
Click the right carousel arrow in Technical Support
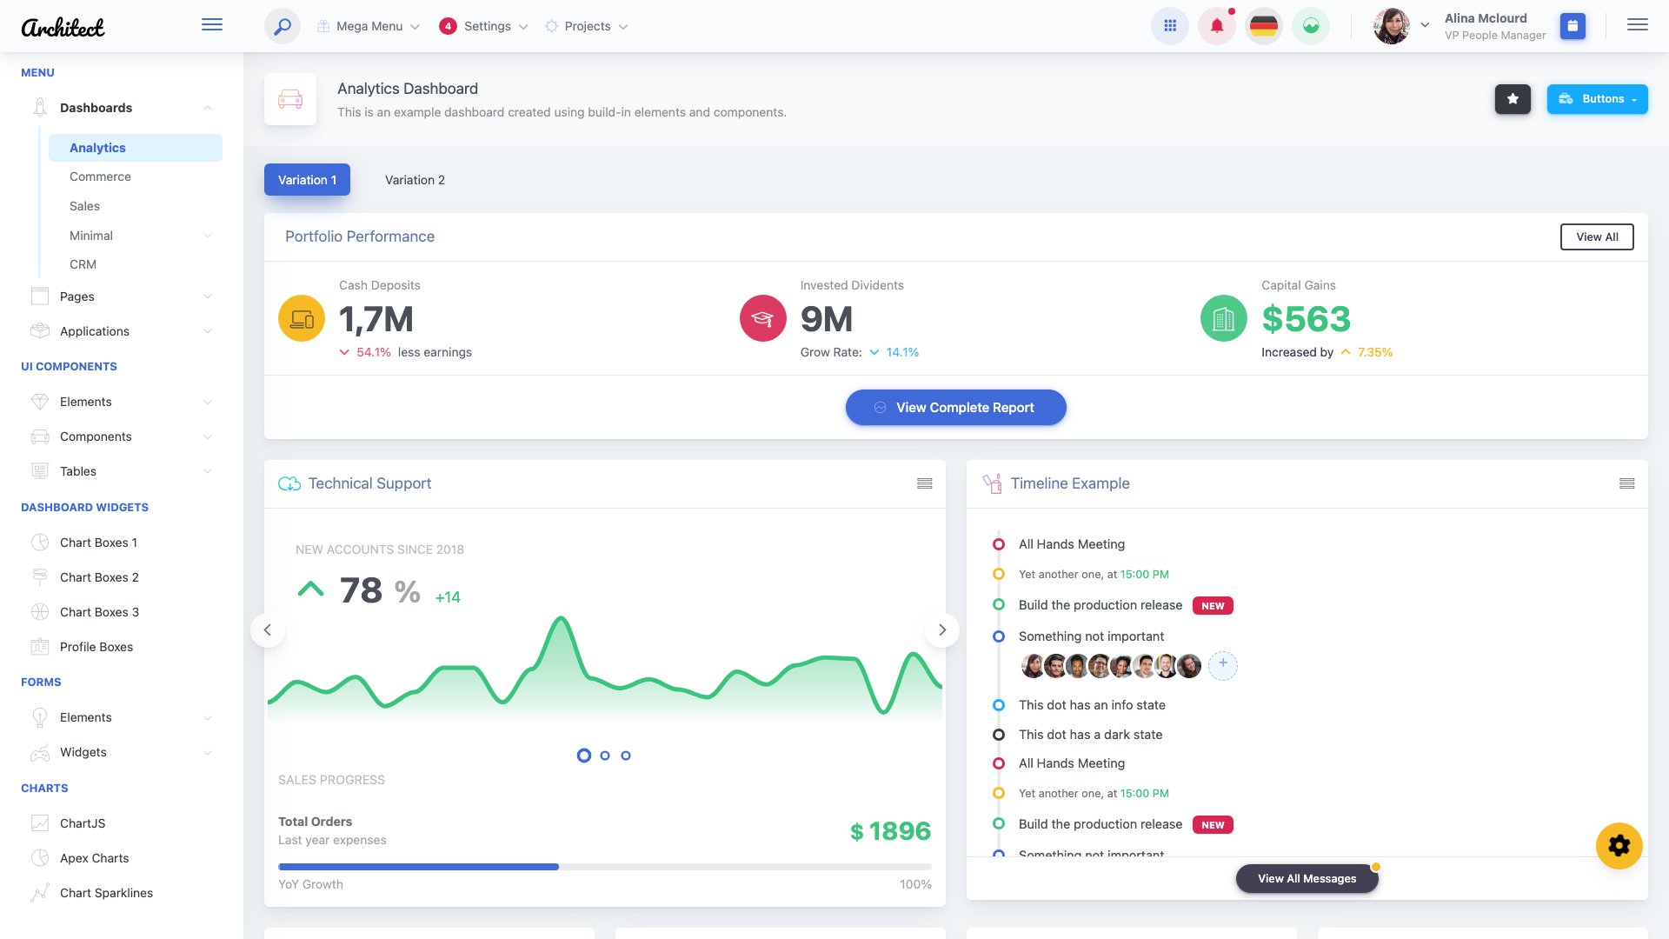click(941, 629)
